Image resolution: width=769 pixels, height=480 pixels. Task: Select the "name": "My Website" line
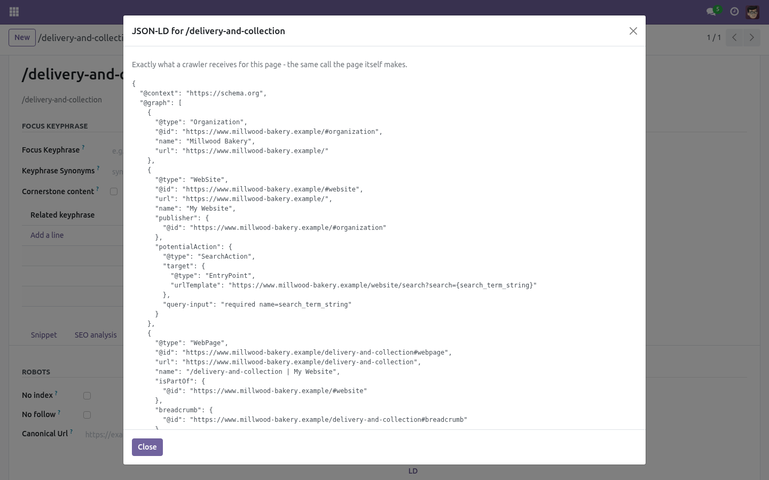(195, 209)
